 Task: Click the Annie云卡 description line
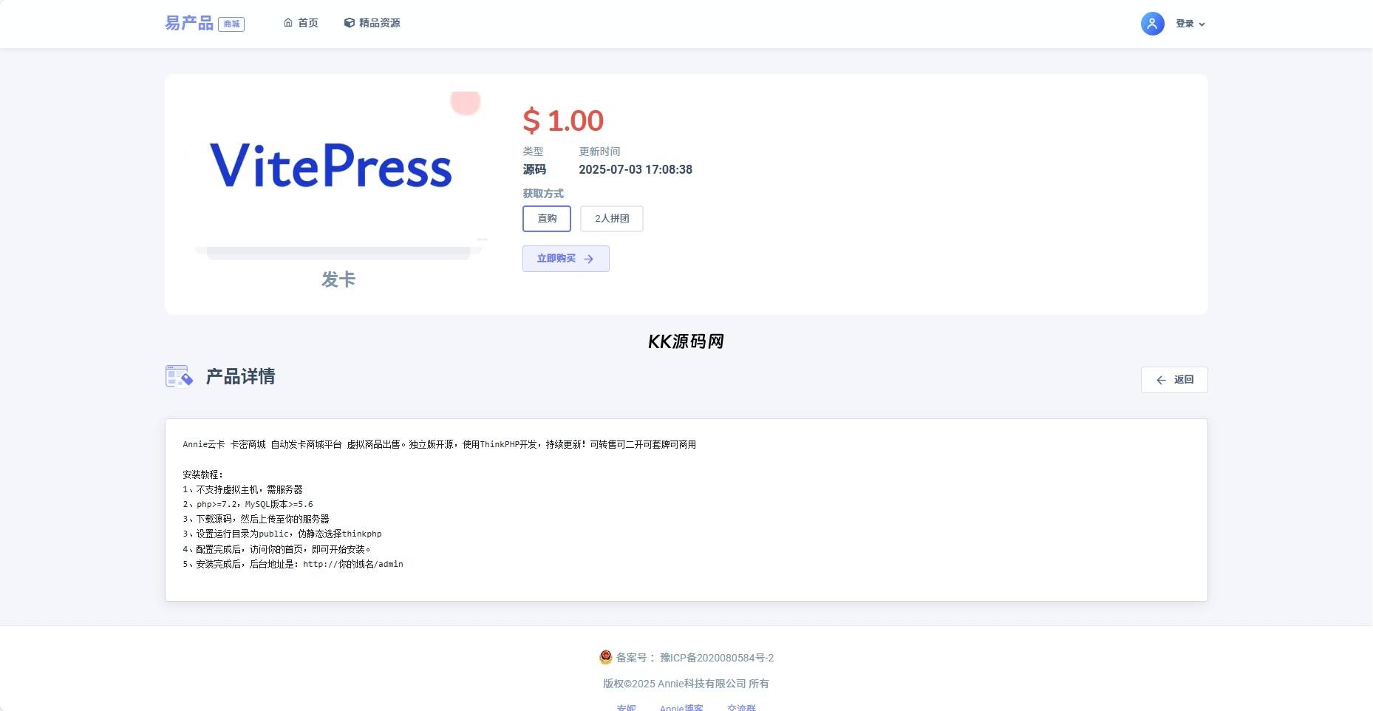(440, 444)
